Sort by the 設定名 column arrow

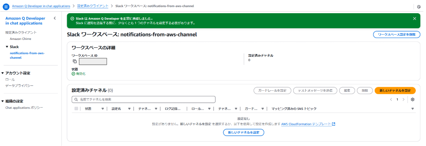point(129,109)
